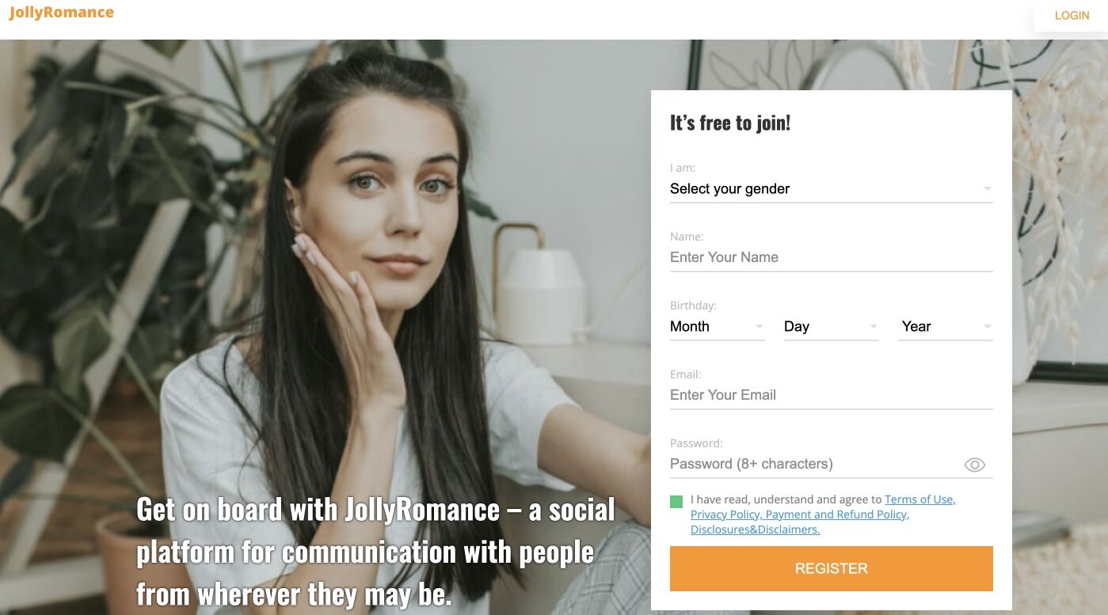The height and width of the screenshot is (615, 1108).
Task: Open the gender selection dropdown
Action: pyautogui.click(x=831, y=189)
